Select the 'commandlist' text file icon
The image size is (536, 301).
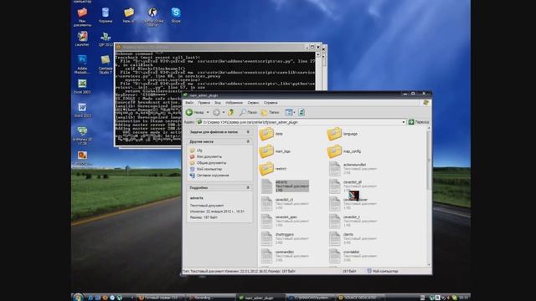click(266, 256)
